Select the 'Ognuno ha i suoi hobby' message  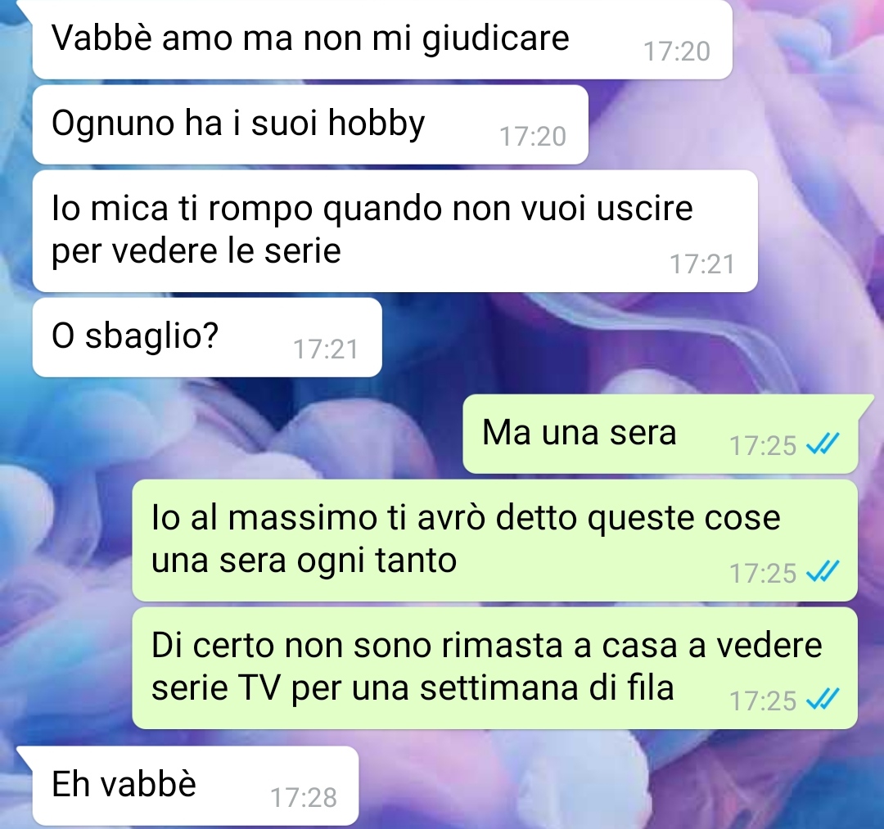[310, 124]
